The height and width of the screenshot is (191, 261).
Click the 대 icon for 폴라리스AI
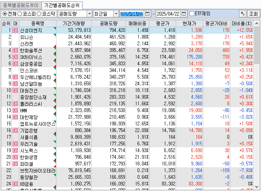(15, 103)
